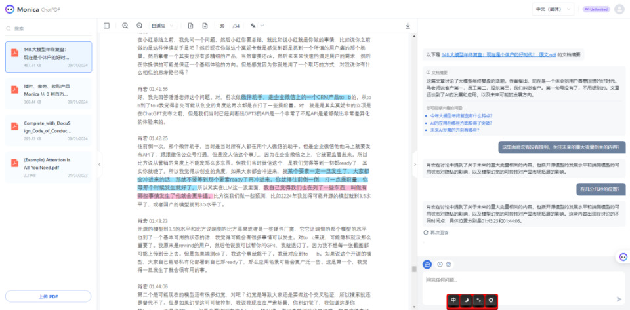This screenshot has height=310, width=630.
Task: Collapse the right chat panel arrow
Action: [x=415, y=164]
